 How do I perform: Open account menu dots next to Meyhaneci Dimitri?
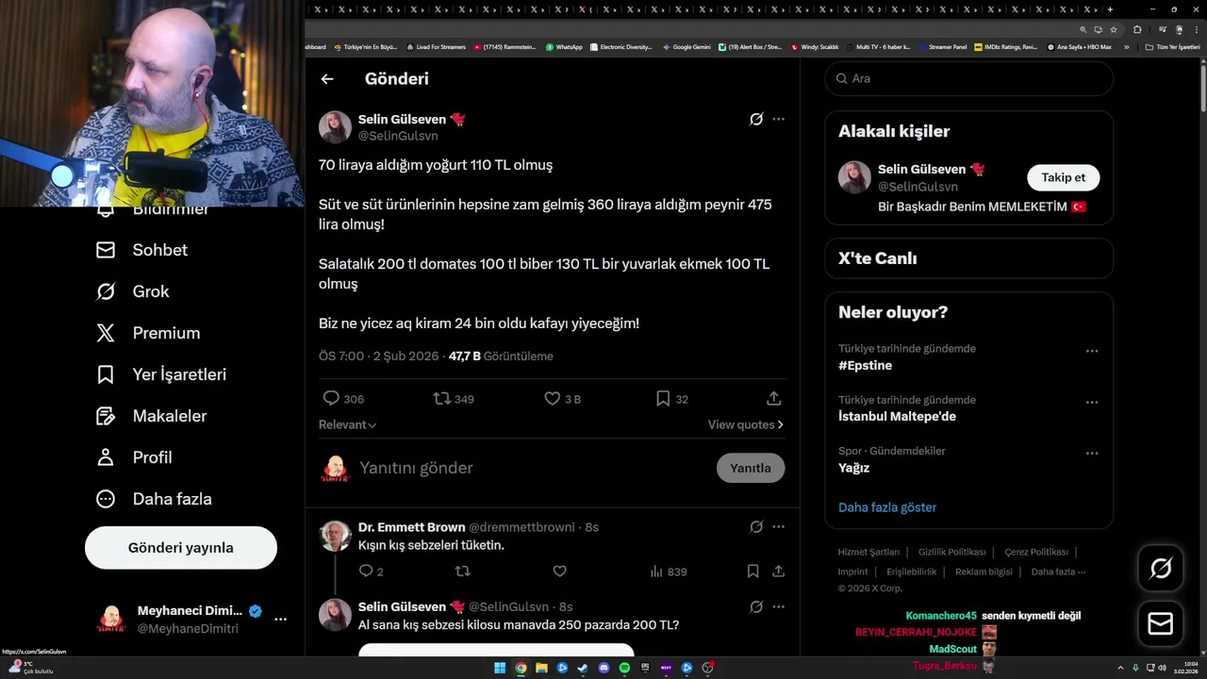(x=280, y=620)
